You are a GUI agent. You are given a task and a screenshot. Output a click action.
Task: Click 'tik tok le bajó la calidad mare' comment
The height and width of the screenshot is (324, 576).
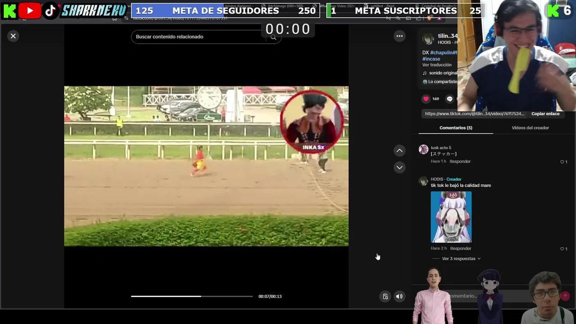click(x=461, y=185)
